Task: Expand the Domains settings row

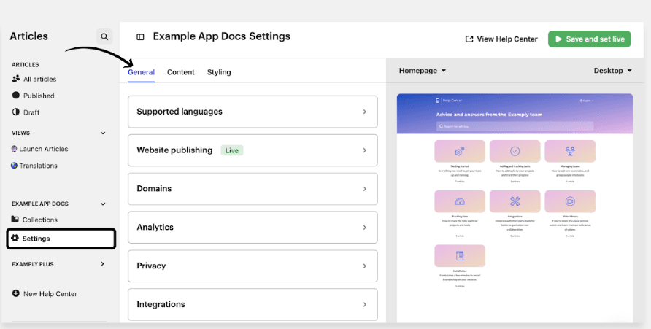Action: pos(253,189)
